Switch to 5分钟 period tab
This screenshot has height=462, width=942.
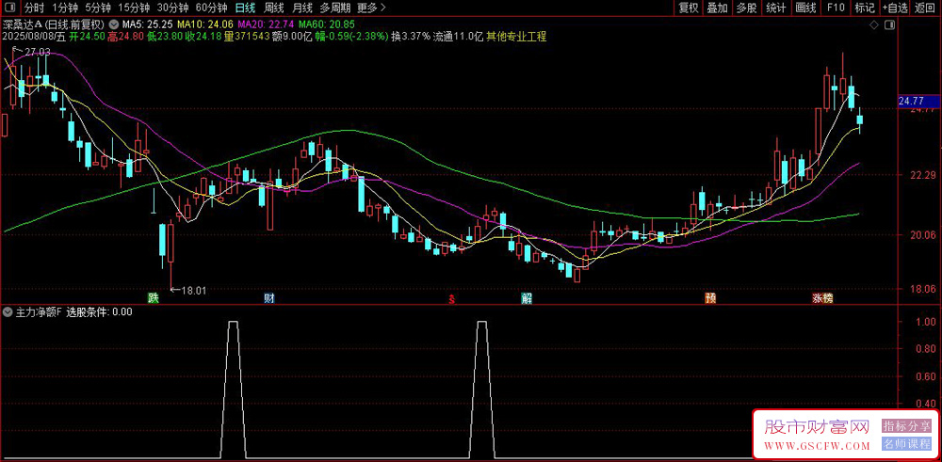click(x=97, y=8)
